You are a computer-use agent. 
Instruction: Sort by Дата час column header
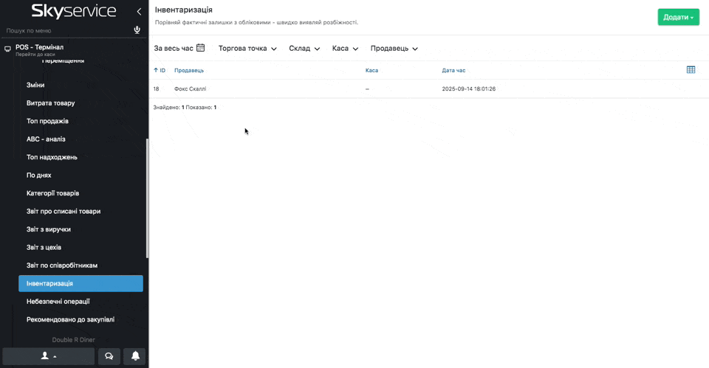[x=453, y=70]
